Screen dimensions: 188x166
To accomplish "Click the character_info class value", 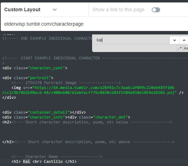I will (x=46, y=117).
